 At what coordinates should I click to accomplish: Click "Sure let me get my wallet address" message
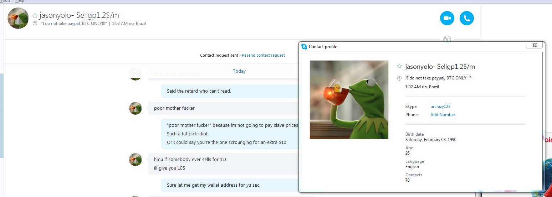214,185
